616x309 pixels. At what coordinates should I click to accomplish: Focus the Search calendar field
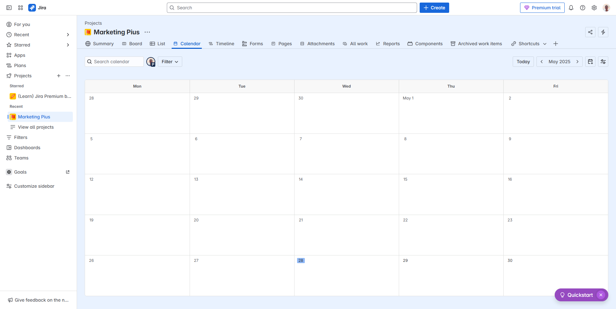(114, 62)
